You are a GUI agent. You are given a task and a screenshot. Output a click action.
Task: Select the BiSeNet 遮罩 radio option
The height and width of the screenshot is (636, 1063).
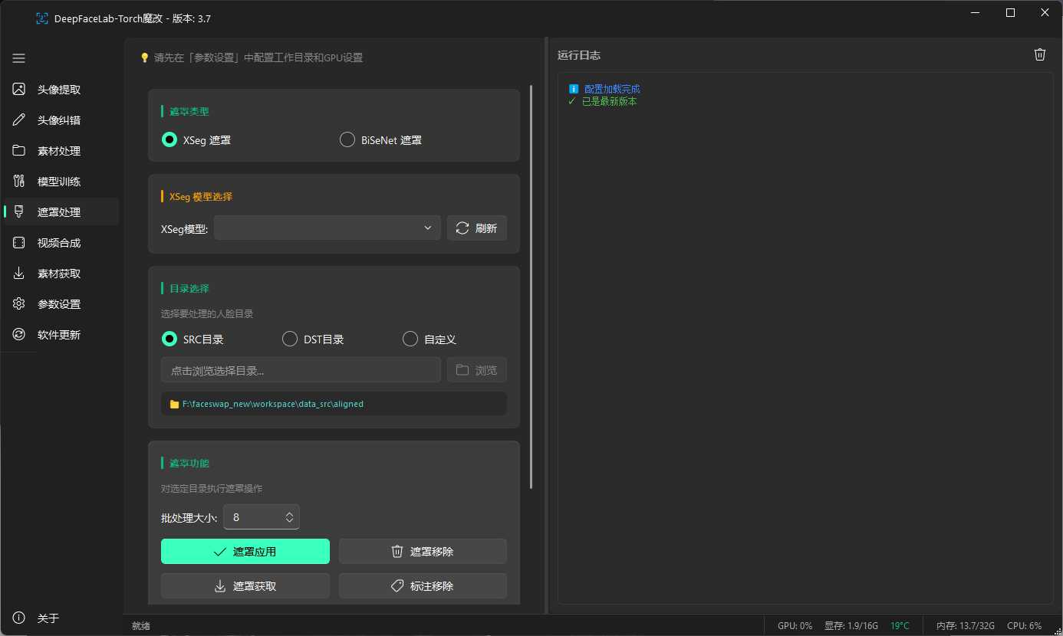point(347,140)
